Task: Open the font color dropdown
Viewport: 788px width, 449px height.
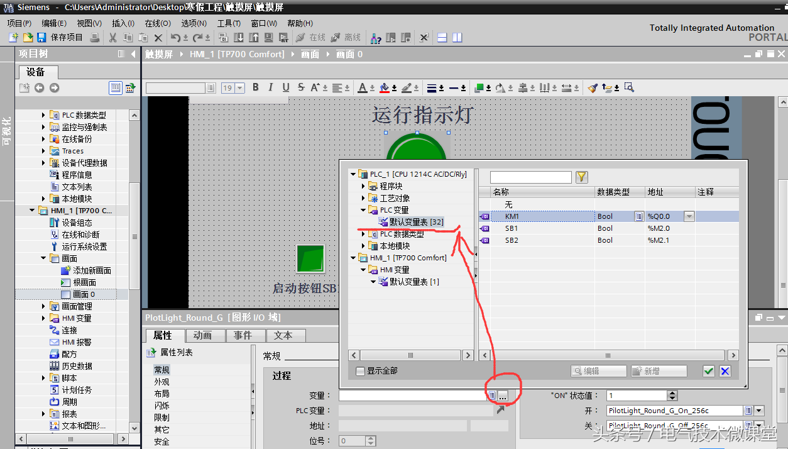Action: [371, 88]
